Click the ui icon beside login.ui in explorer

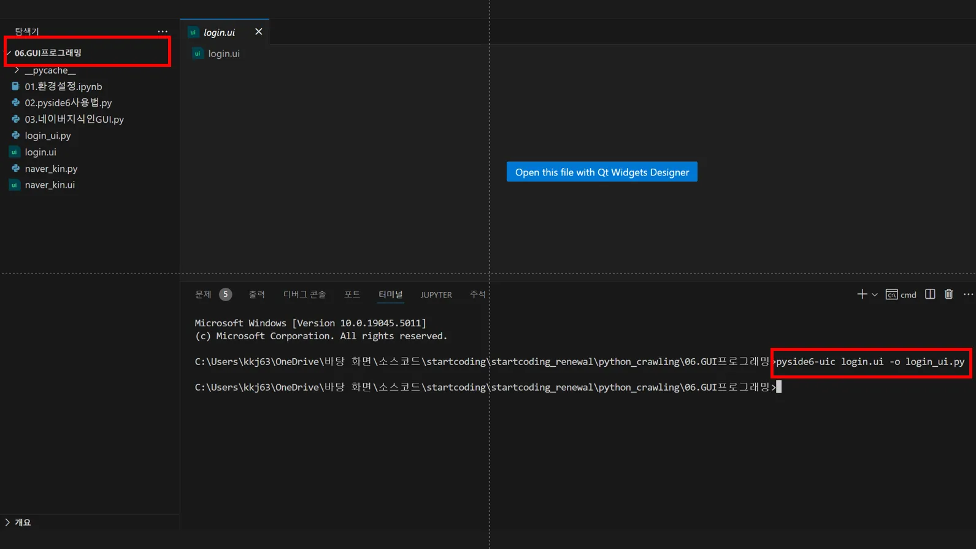14,152
